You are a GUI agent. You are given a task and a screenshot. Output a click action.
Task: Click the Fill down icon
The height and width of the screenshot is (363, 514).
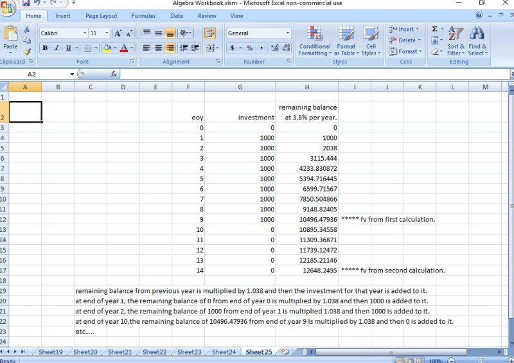click(x=435, y=40)
